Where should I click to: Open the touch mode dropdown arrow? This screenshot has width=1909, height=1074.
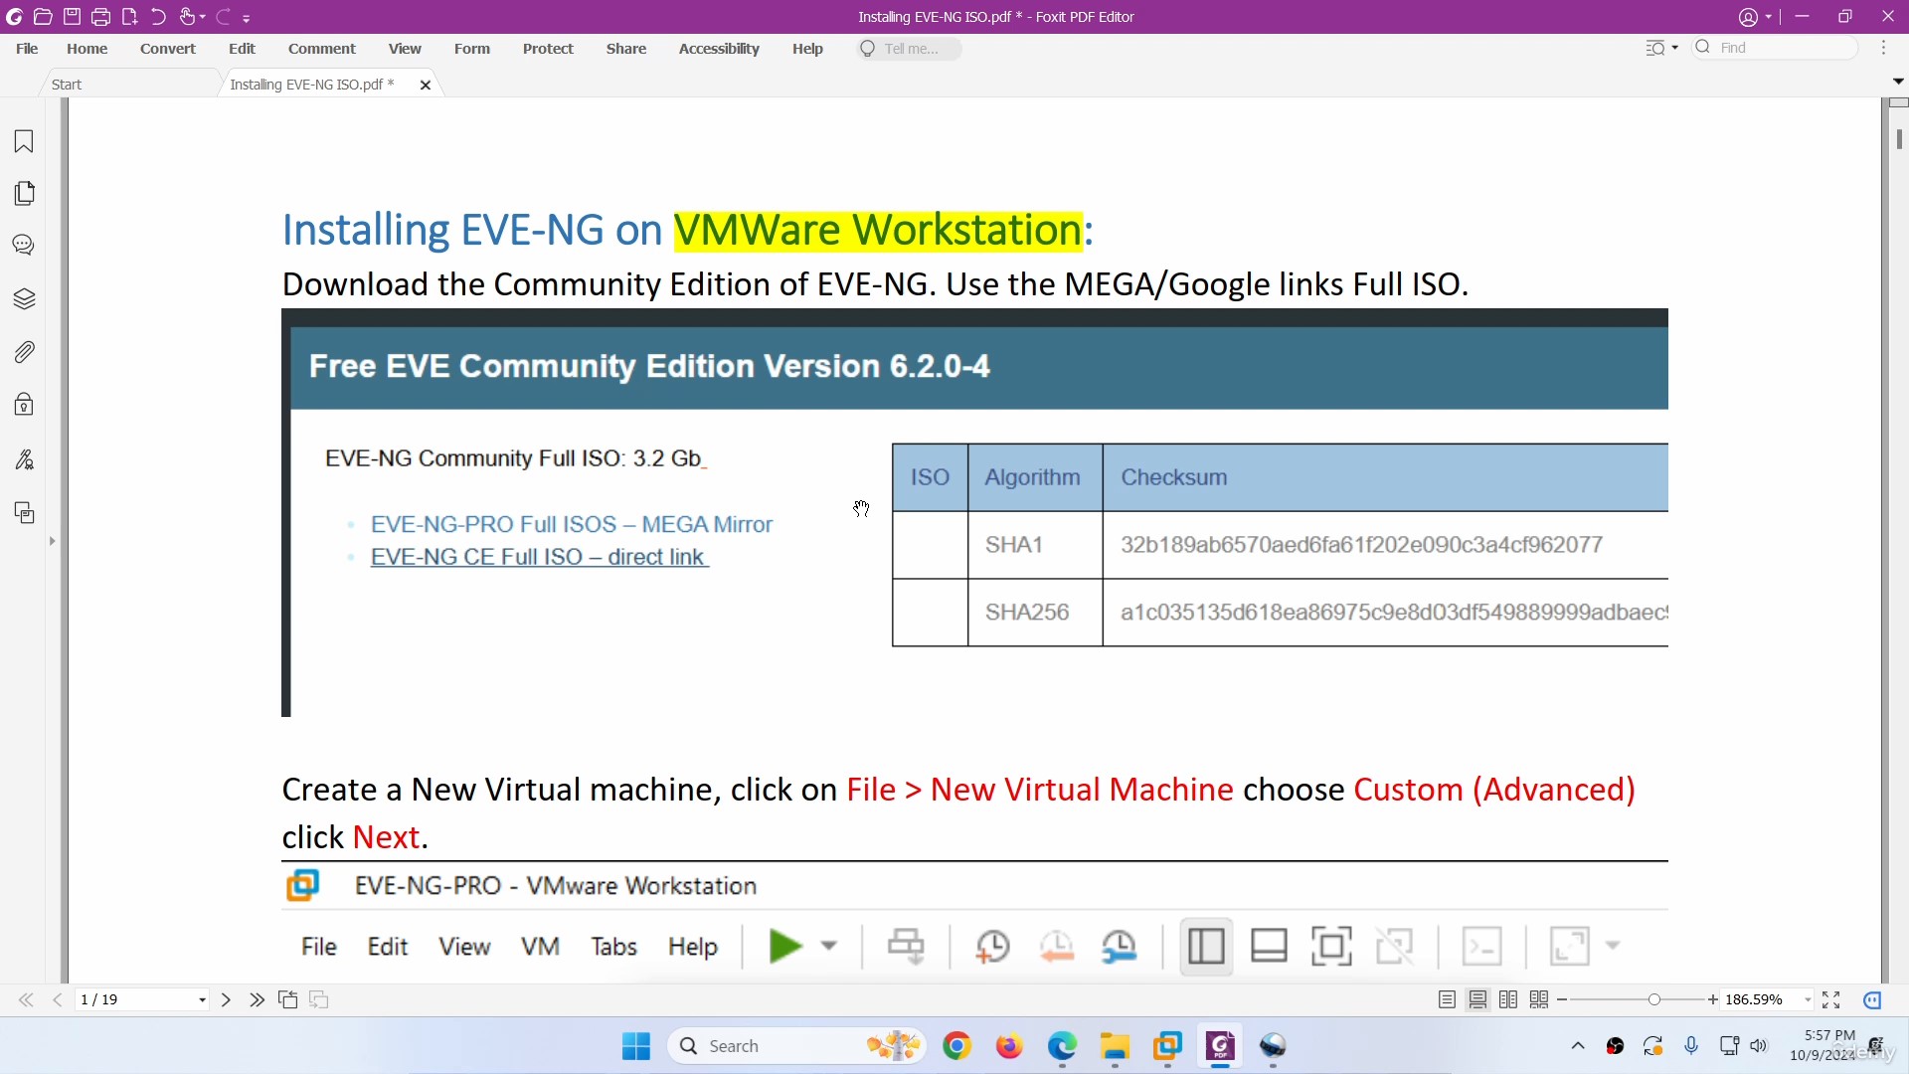203,18
